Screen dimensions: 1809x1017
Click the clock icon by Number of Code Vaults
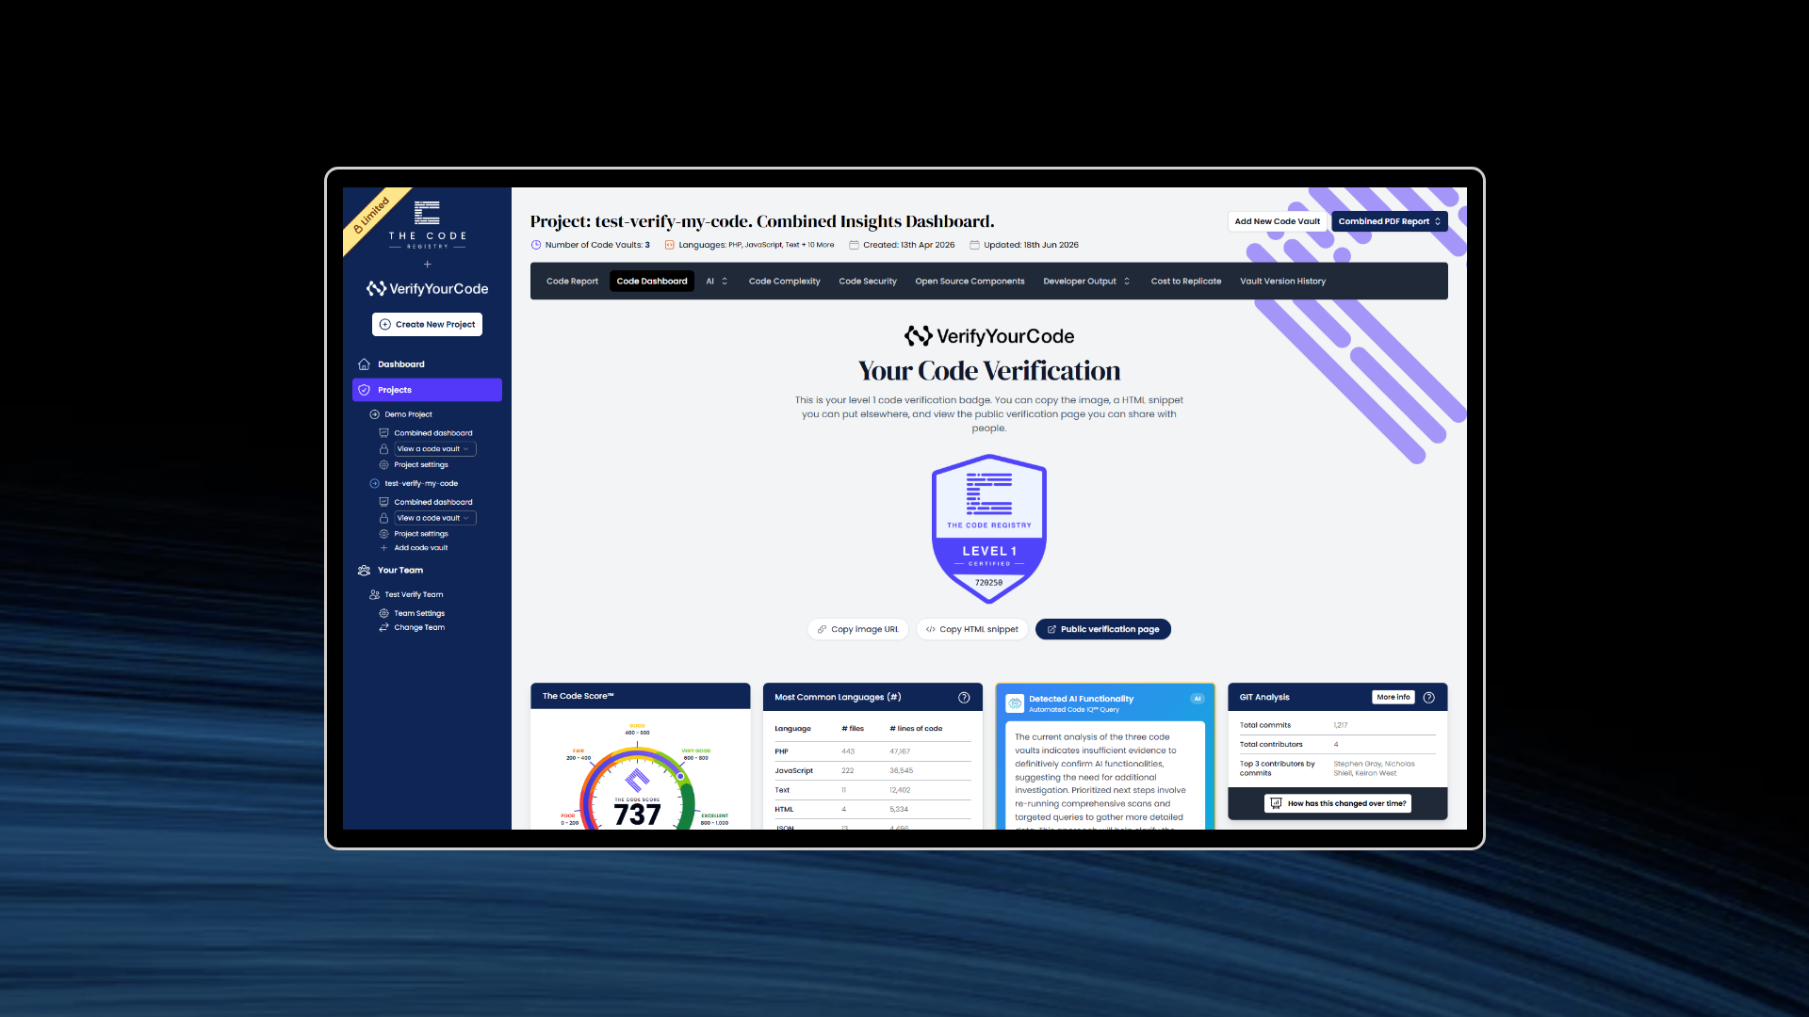click(x=536, y=245)
